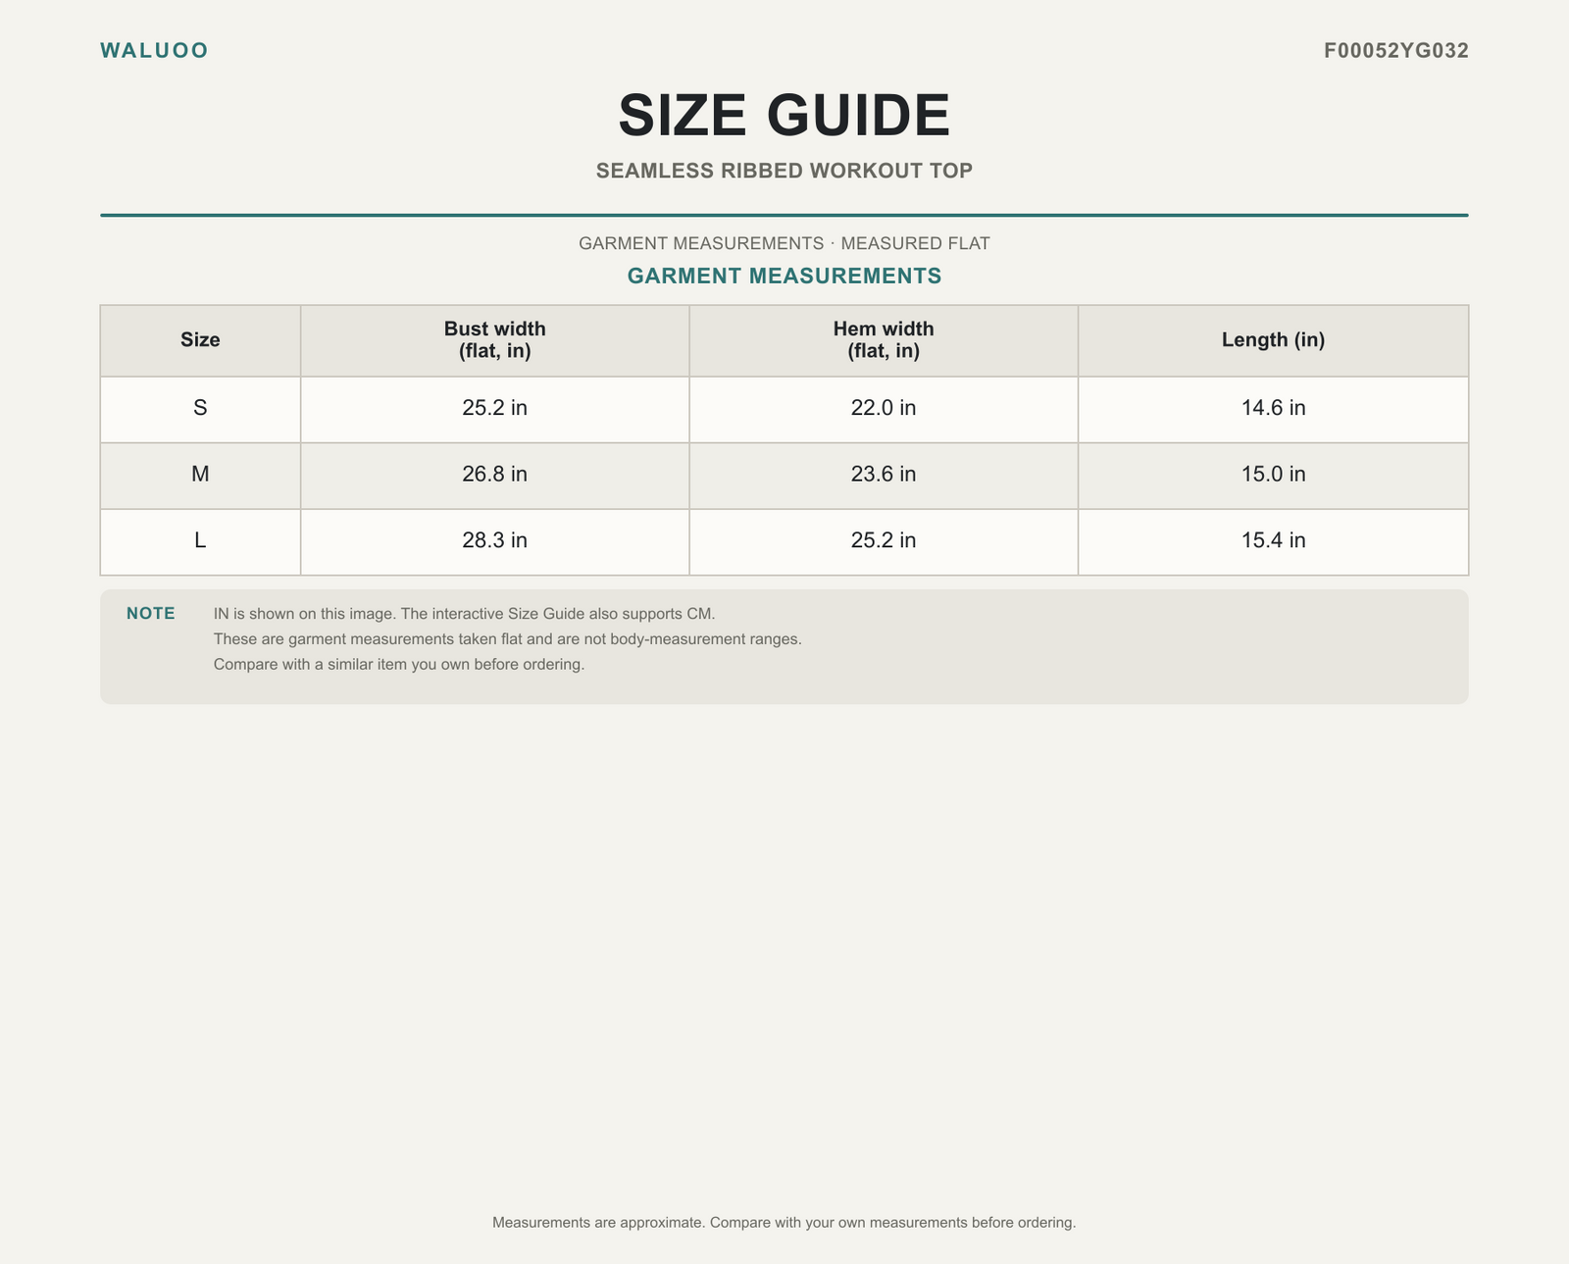Screen dimensions: 1569x1264
Task: Click bust width value 25.2 in for size S
Action: pyautogui.click(x=495, y=408)
